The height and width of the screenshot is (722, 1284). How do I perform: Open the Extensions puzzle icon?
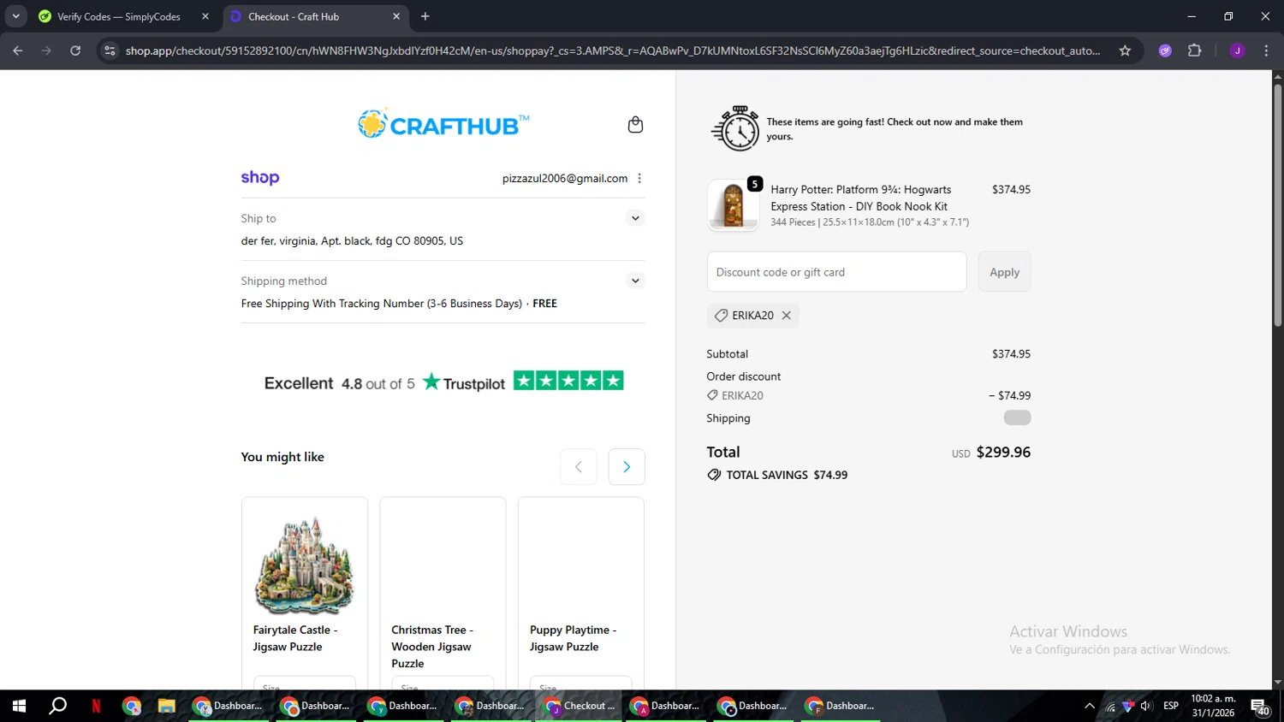pos(1195,50)
